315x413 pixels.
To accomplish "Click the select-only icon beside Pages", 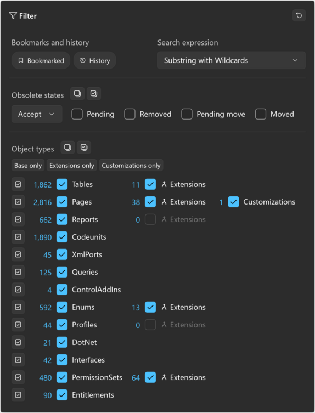I will click(18, 202).
